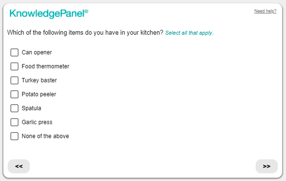
Task: Go back using the << button
Action: click(x=19, y=166)
